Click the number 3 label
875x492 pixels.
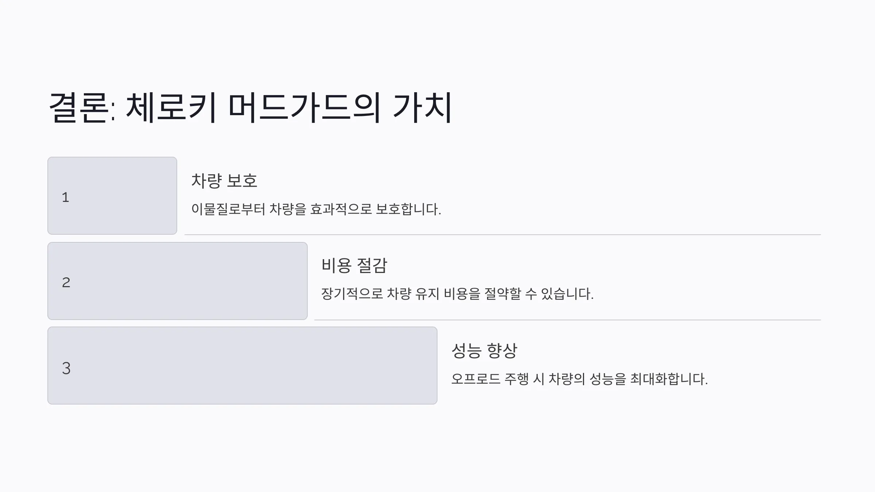click(66, 368)
